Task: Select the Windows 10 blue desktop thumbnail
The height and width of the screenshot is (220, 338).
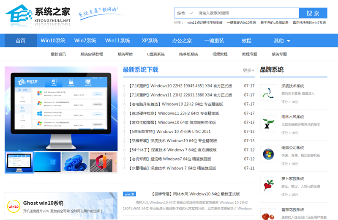Action: pos(47,162)
